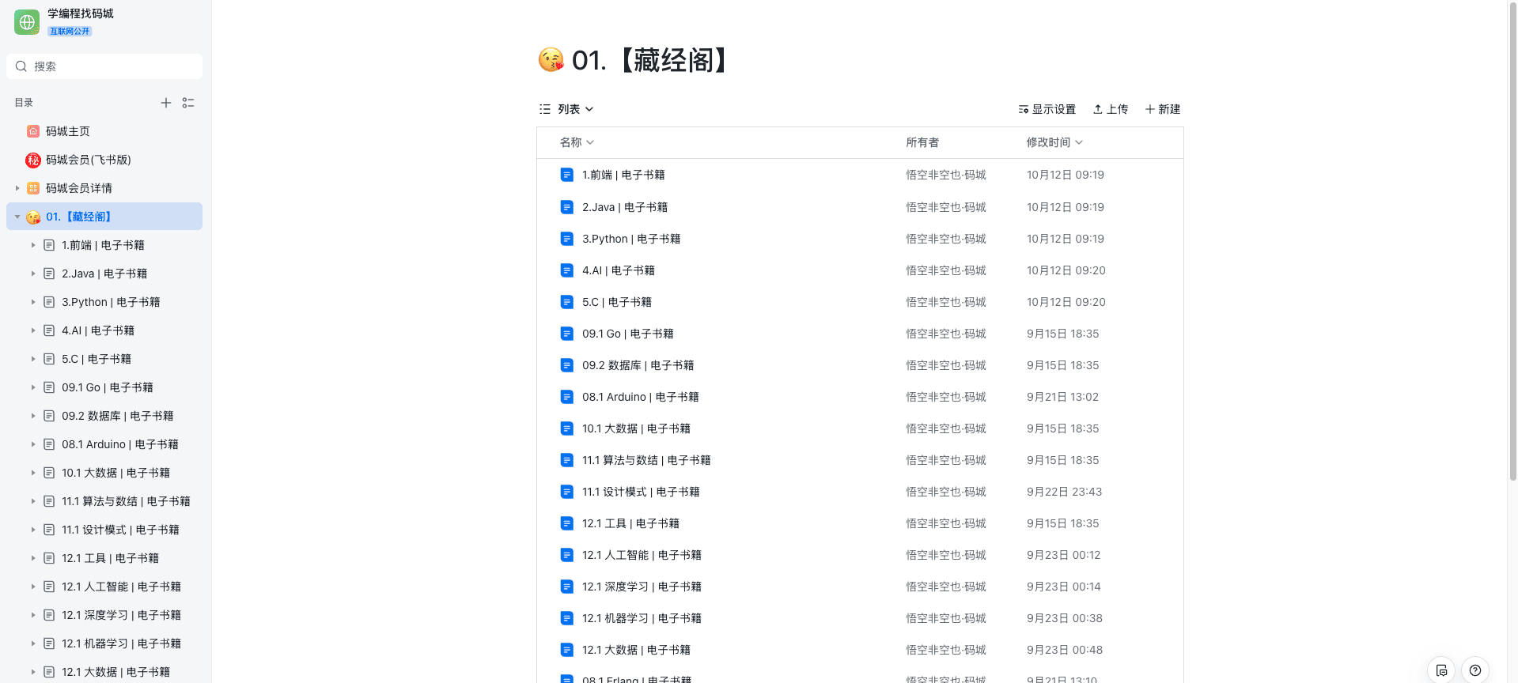The width and height of the screenshot is (1518, 683).
Task: Click the doc icon of 11.1 设计模式 row in list
Action: [566, 492]
